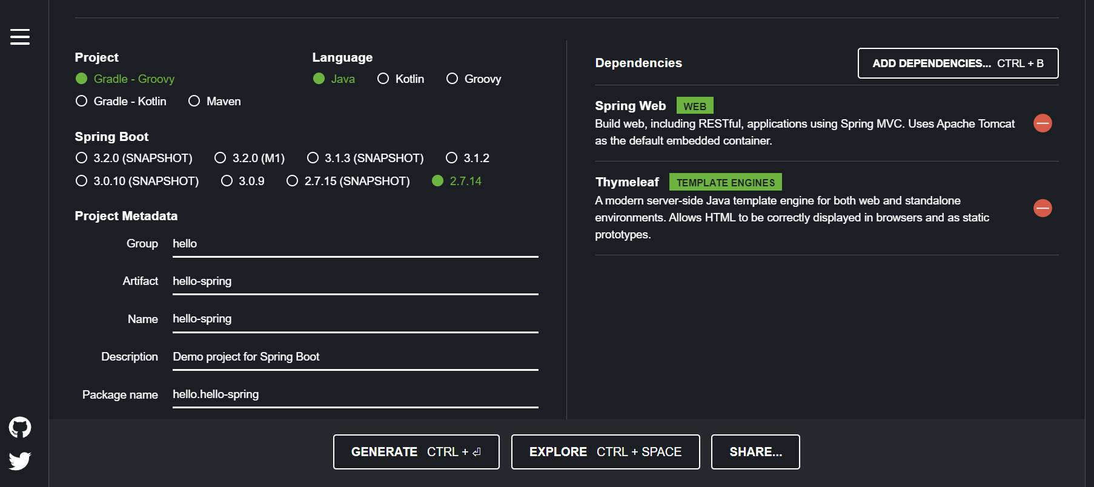Click the Thymeleaf dependency title

(627, 182)
